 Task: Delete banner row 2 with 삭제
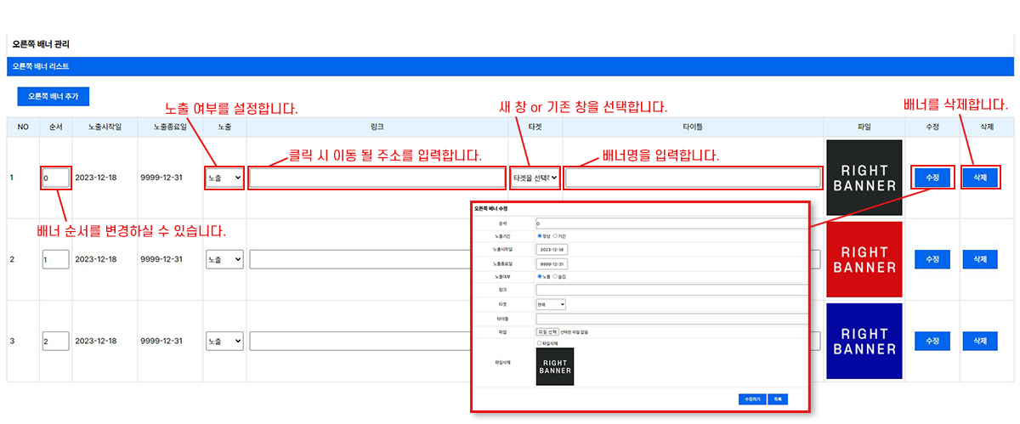(x=980, y=259)
